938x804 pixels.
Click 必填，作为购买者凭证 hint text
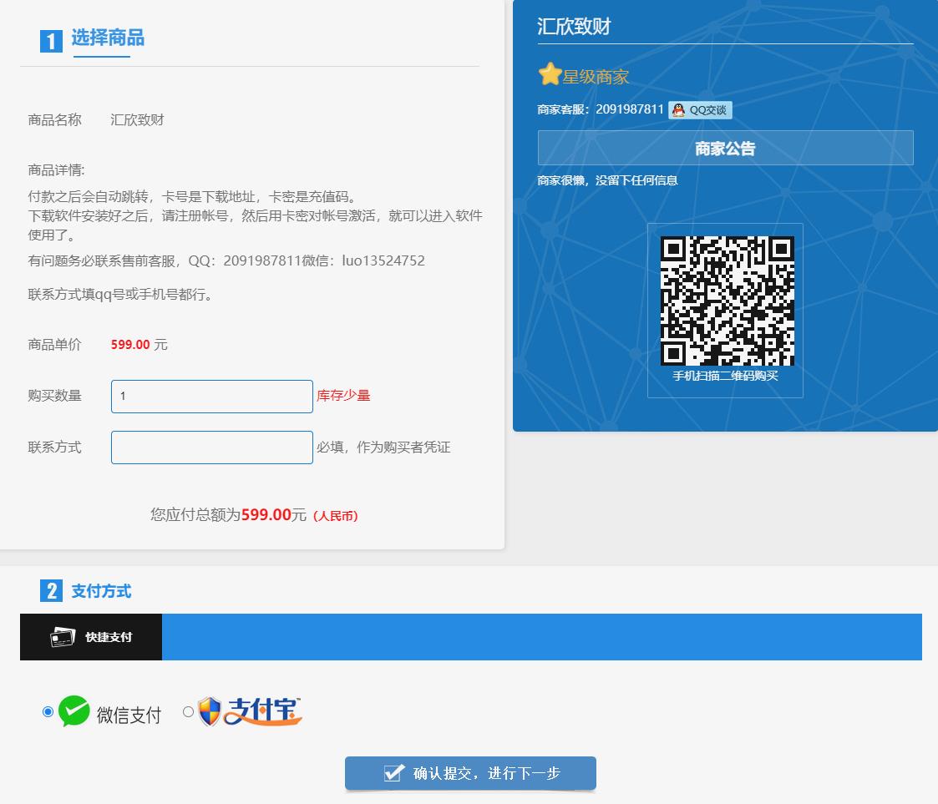383,448
